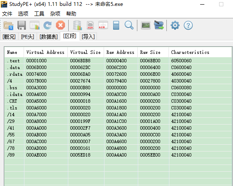This screenshot has width=233, height=186.
Task: Select the /67 section name
Action: tap(11, 141)
